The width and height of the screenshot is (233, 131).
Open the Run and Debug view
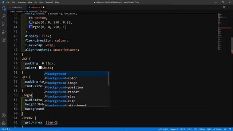[4, 32]
